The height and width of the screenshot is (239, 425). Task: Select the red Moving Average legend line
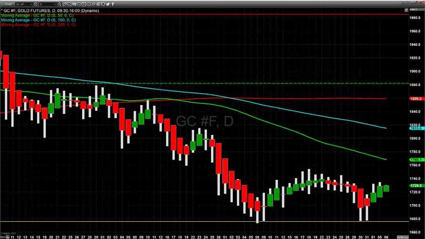pos(38,25)
